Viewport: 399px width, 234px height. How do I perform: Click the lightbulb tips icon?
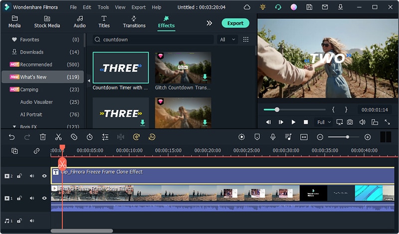[263, 7]
